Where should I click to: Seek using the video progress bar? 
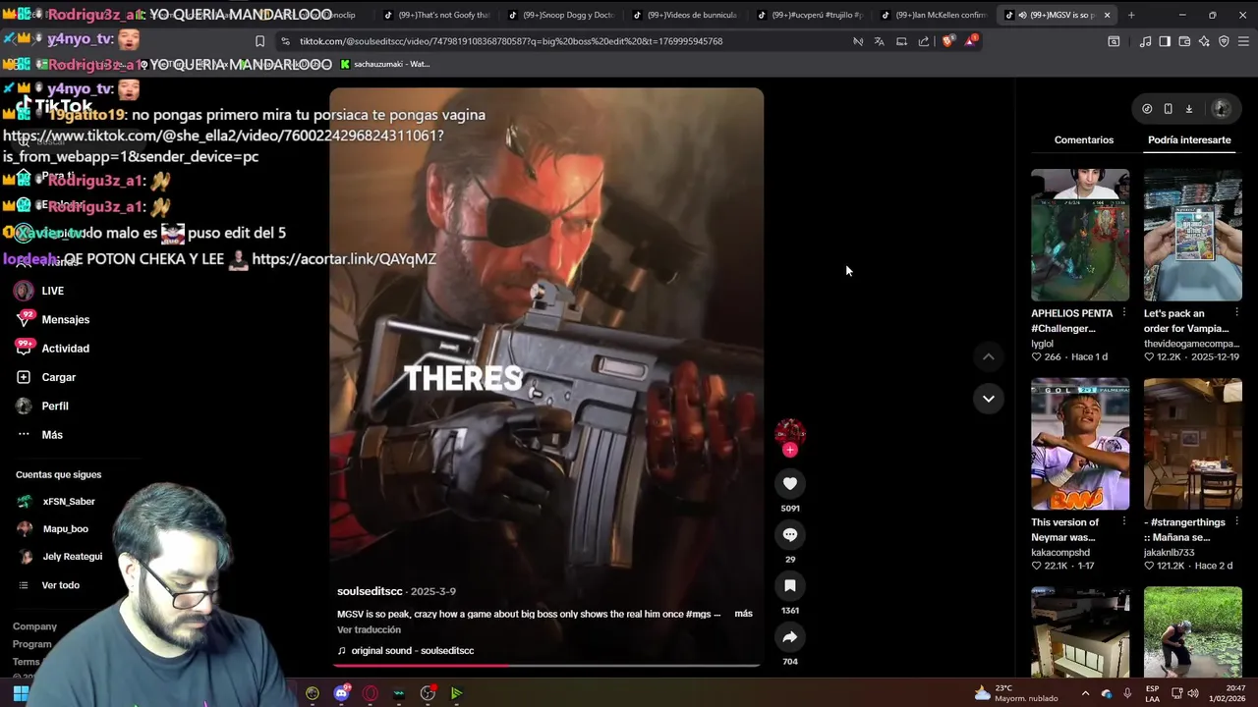(545, 666)
